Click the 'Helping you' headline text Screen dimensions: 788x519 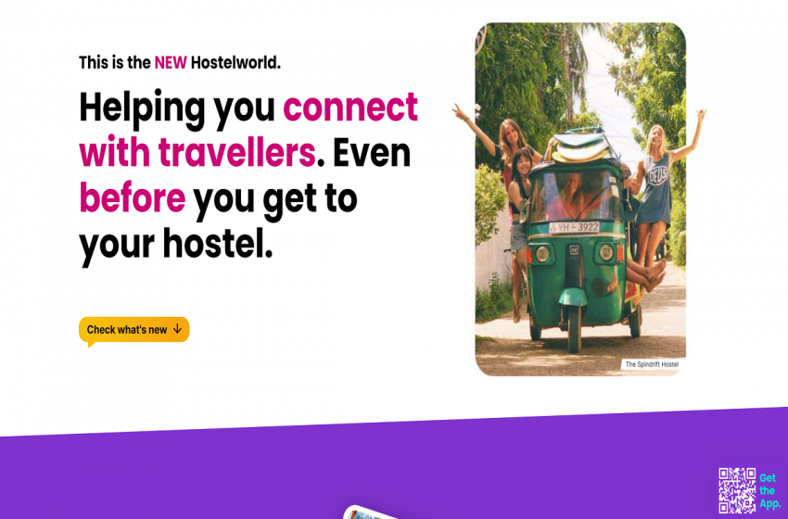click(177, 108)
